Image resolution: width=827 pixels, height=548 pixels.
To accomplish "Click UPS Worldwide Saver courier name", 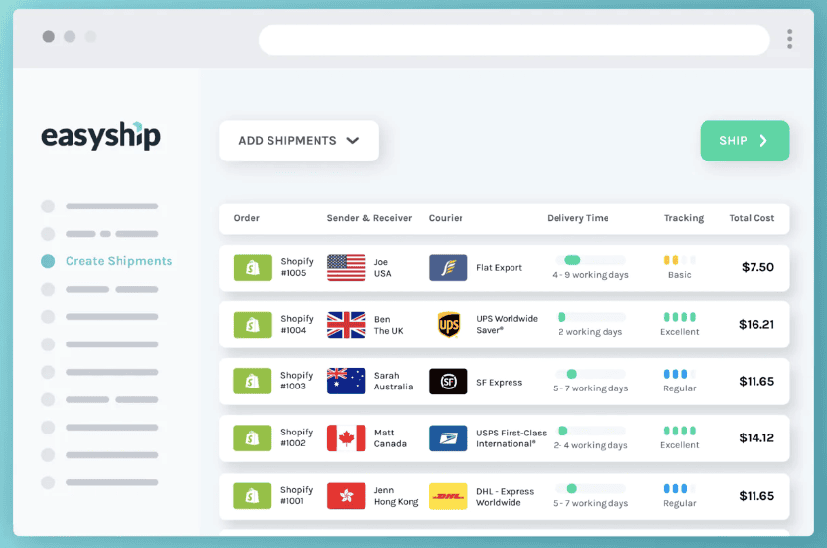I will (x=507, y=324).
